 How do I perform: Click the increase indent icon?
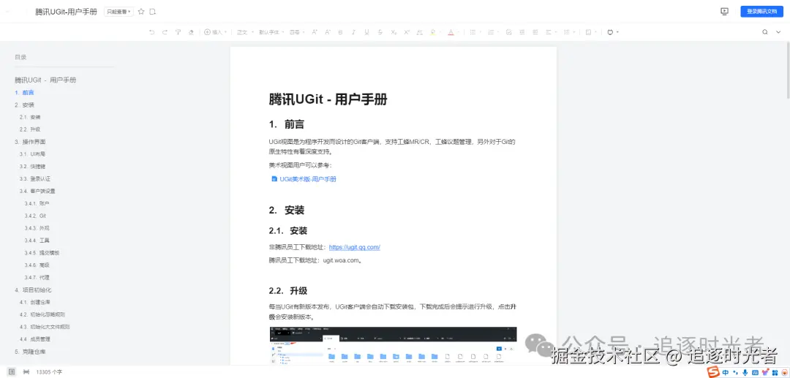535,32
